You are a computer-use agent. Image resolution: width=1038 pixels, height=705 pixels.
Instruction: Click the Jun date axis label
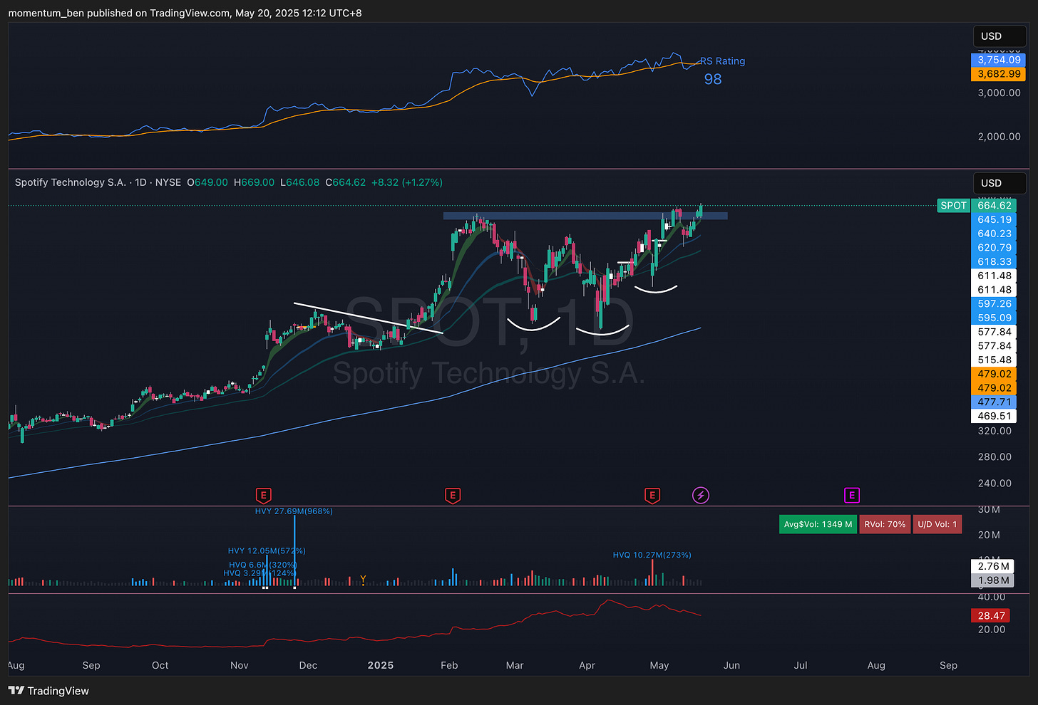point(731,665)
